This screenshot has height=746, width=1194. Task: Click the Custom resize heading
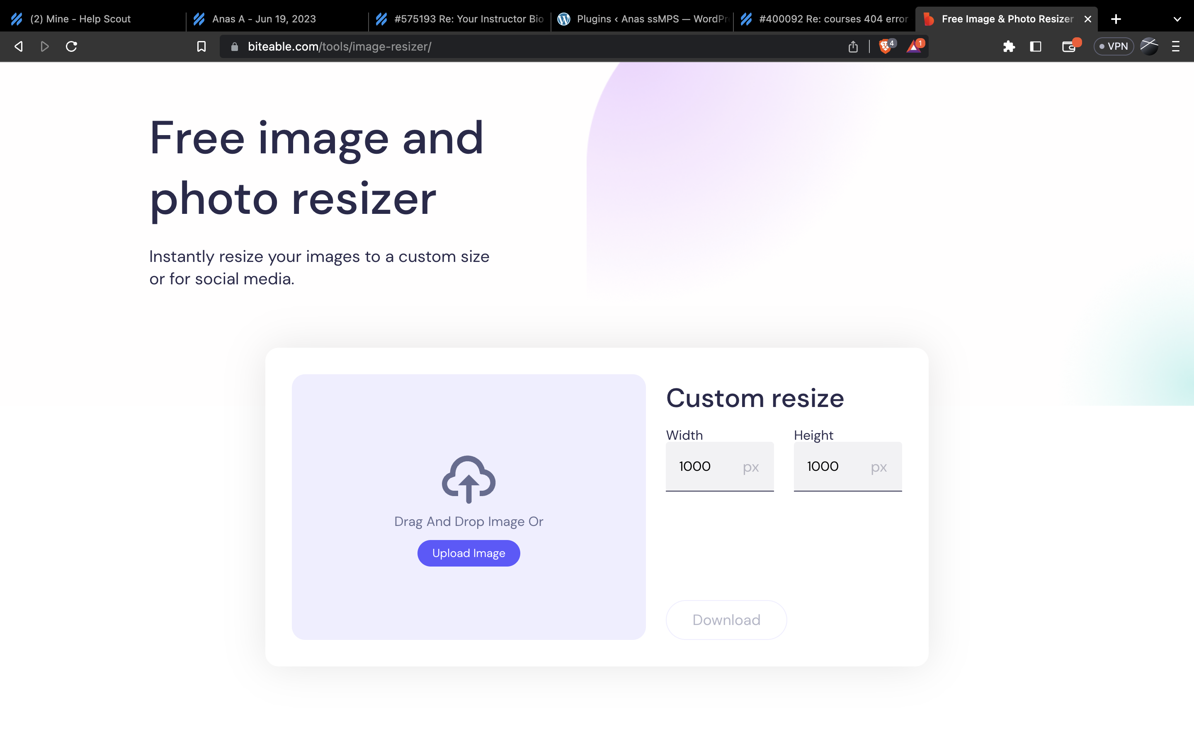click(755, 398)
